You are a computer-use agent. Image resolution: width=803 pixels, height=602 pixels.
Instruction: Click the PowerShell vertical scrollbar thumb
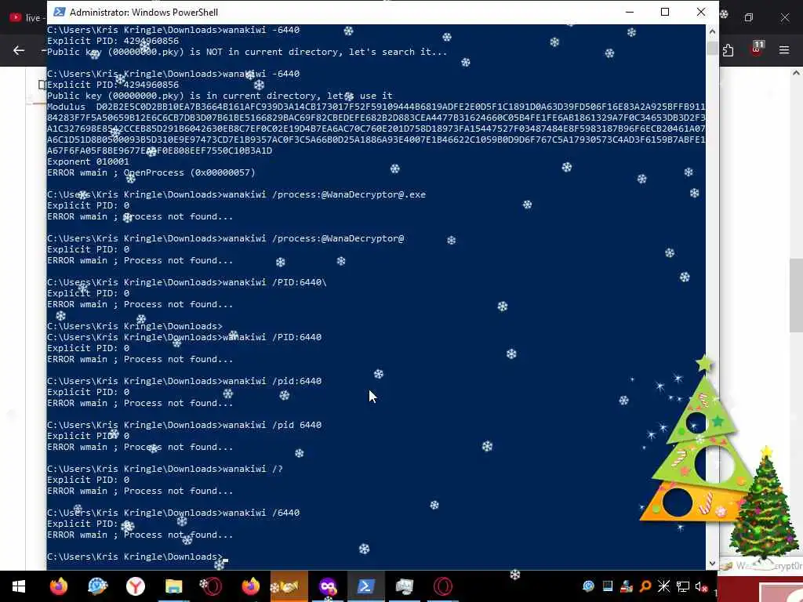(712, 48)
